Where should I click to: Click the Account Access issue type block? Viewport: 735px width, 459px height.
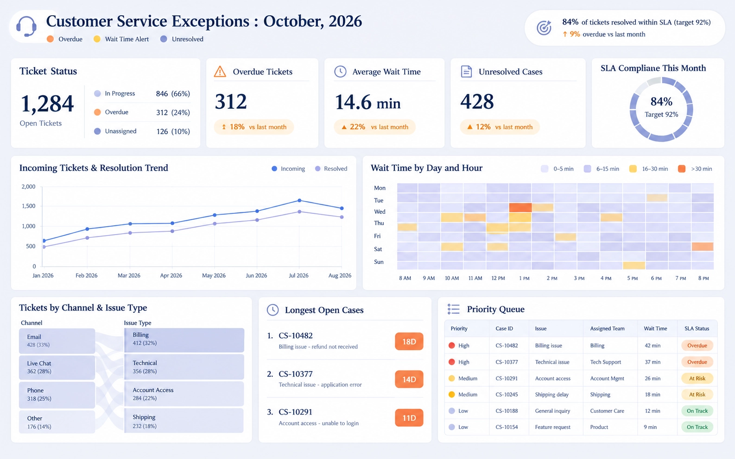coord(184,394)
